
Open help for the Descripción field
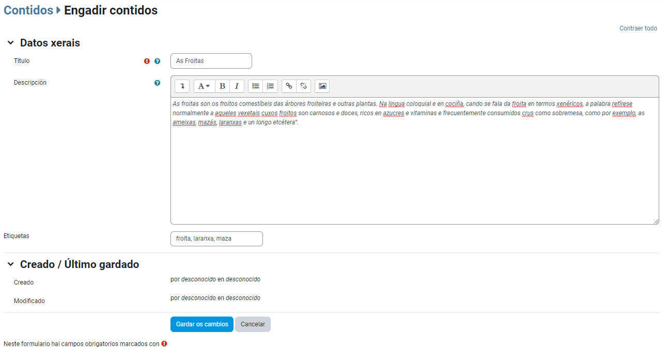point(158,83)
